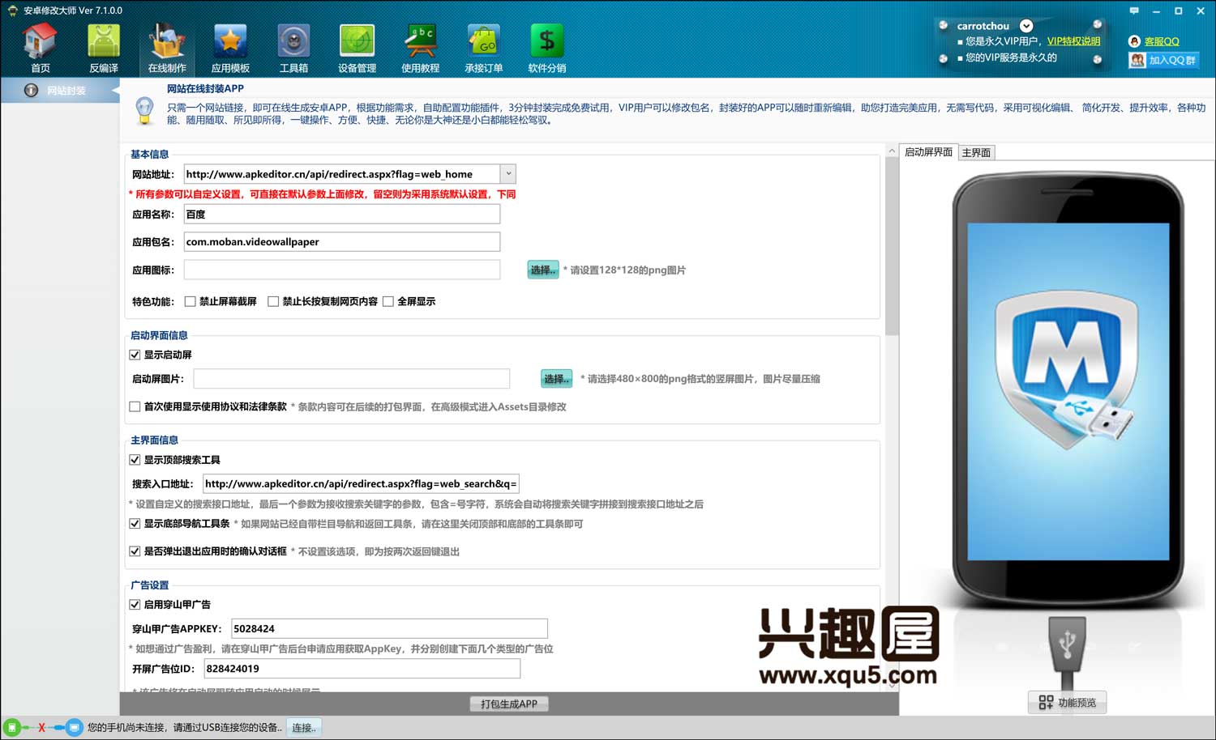Click the lightbulb tip icon
The width and height of the screenshot is (1216, 740).
144,110
